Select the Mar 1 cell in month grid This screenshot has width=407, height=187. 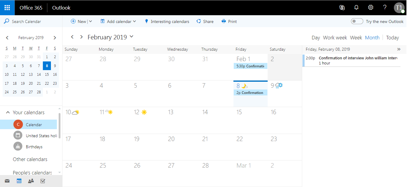pyautogui.click(x=250, y=174)
